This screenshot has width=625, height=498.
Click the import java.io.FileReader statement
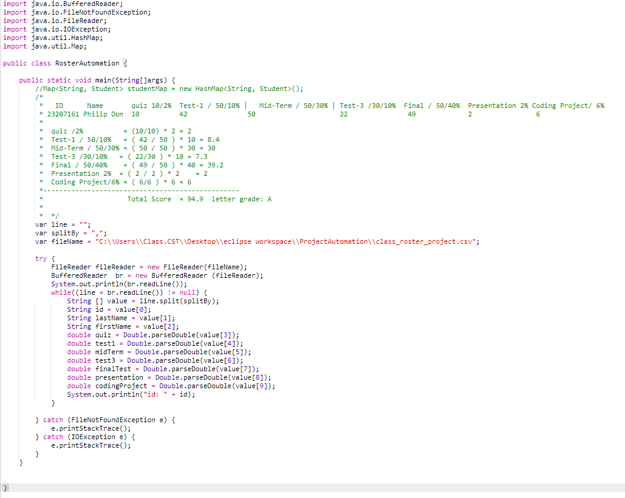pos(49,20)
